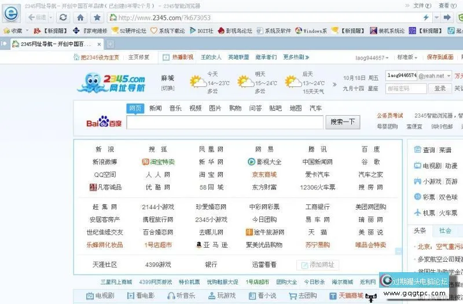Open the address bar history dropdown arrow
463x304 pixels.
[436, 17]
